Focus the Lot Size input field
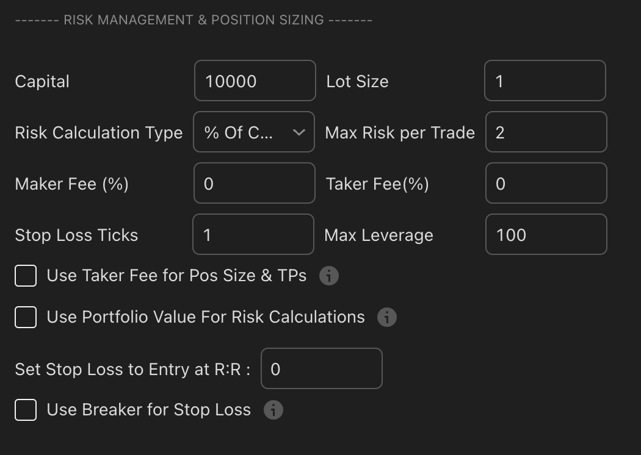 coord(545,81)
